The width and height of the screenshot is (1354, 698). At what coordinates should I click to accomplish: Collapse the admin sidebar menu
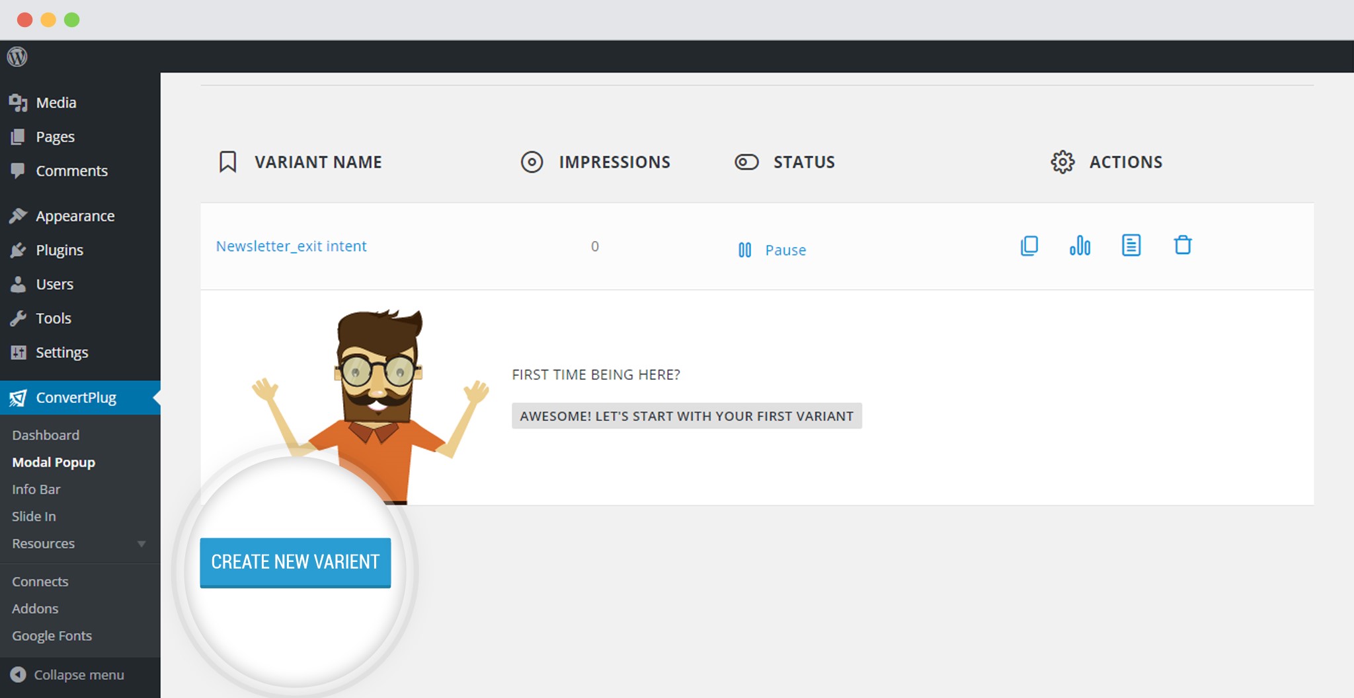(67, 675)
